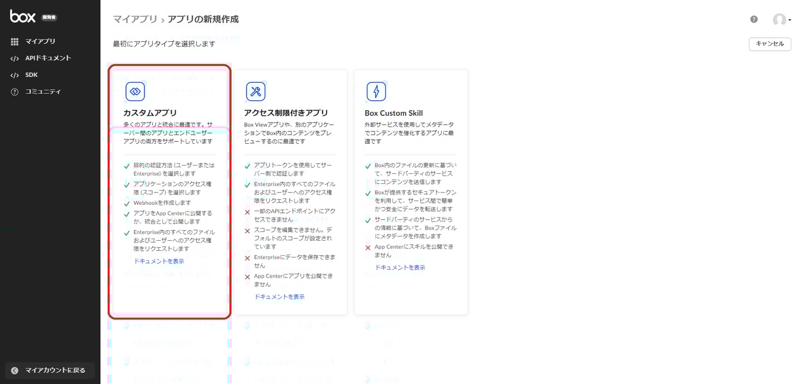Open ドキュメントを表示 on the アクセス制限付きアプリ card
The height and width of the screenshot is (384, 803).
pyautogui.click(x=279, y=296)
